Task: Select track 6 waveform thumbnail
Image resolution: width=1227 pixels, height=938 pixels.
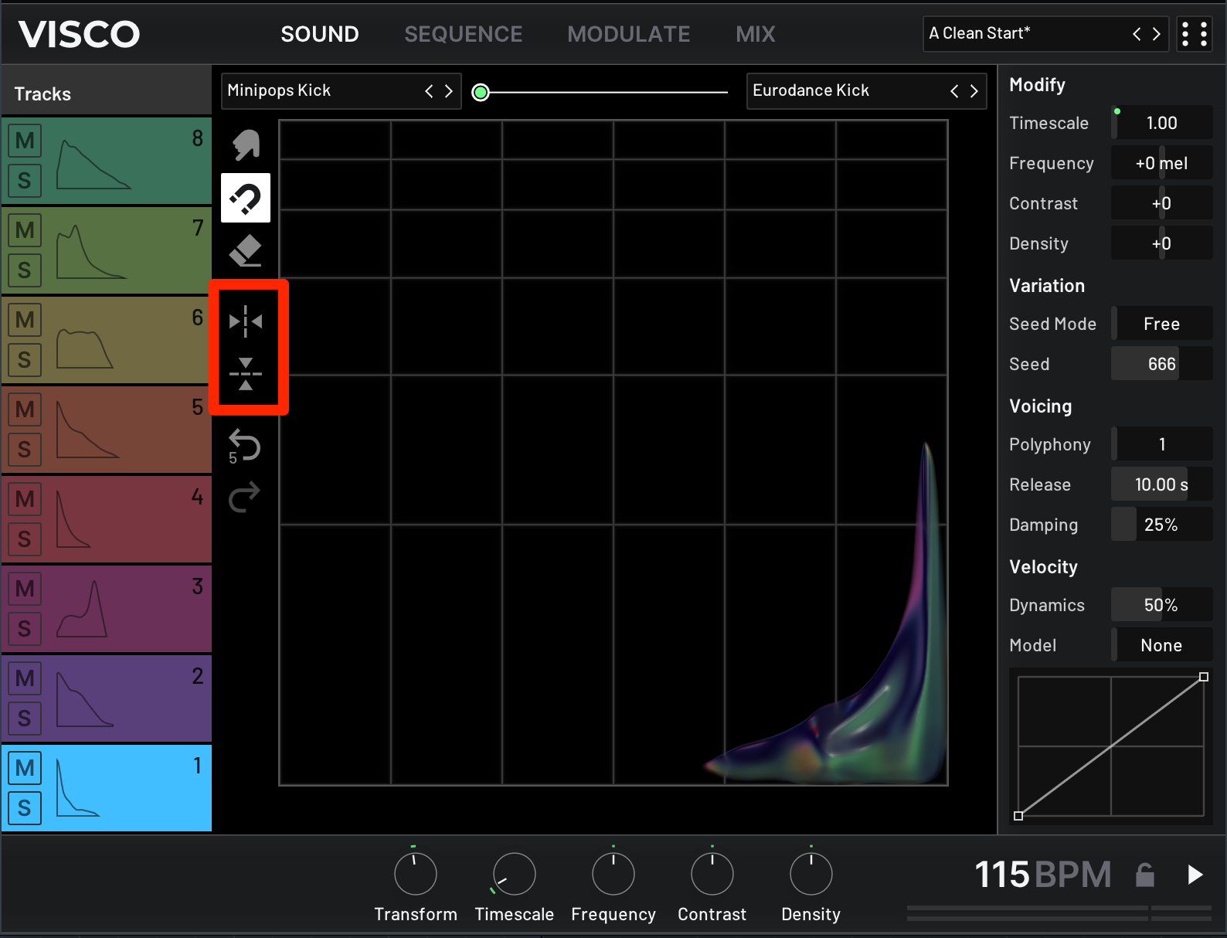Action: tap(84, 348)
